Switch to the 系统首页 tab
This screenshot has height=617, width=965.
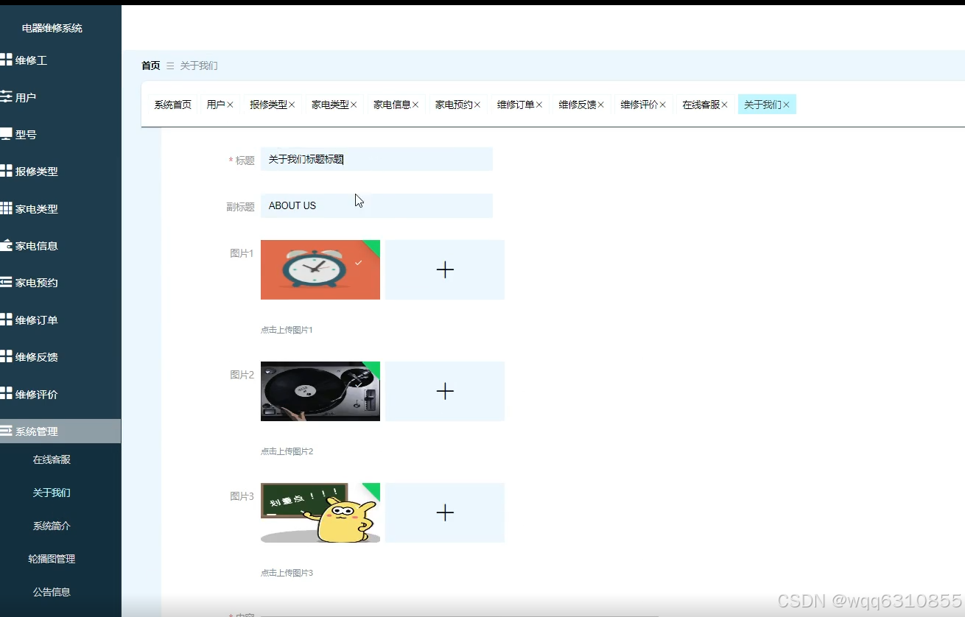click(172, 104)
